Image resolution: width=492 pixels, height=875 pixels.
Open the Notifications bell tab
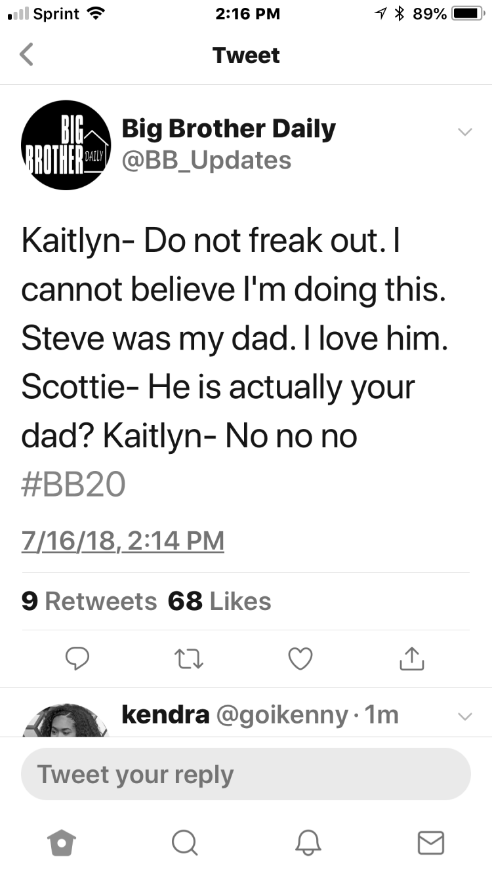(x=308, y=841)
